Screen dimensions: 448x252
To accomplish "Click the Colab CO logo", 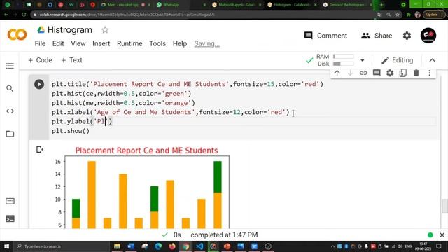I will click(x=17, y=35).
